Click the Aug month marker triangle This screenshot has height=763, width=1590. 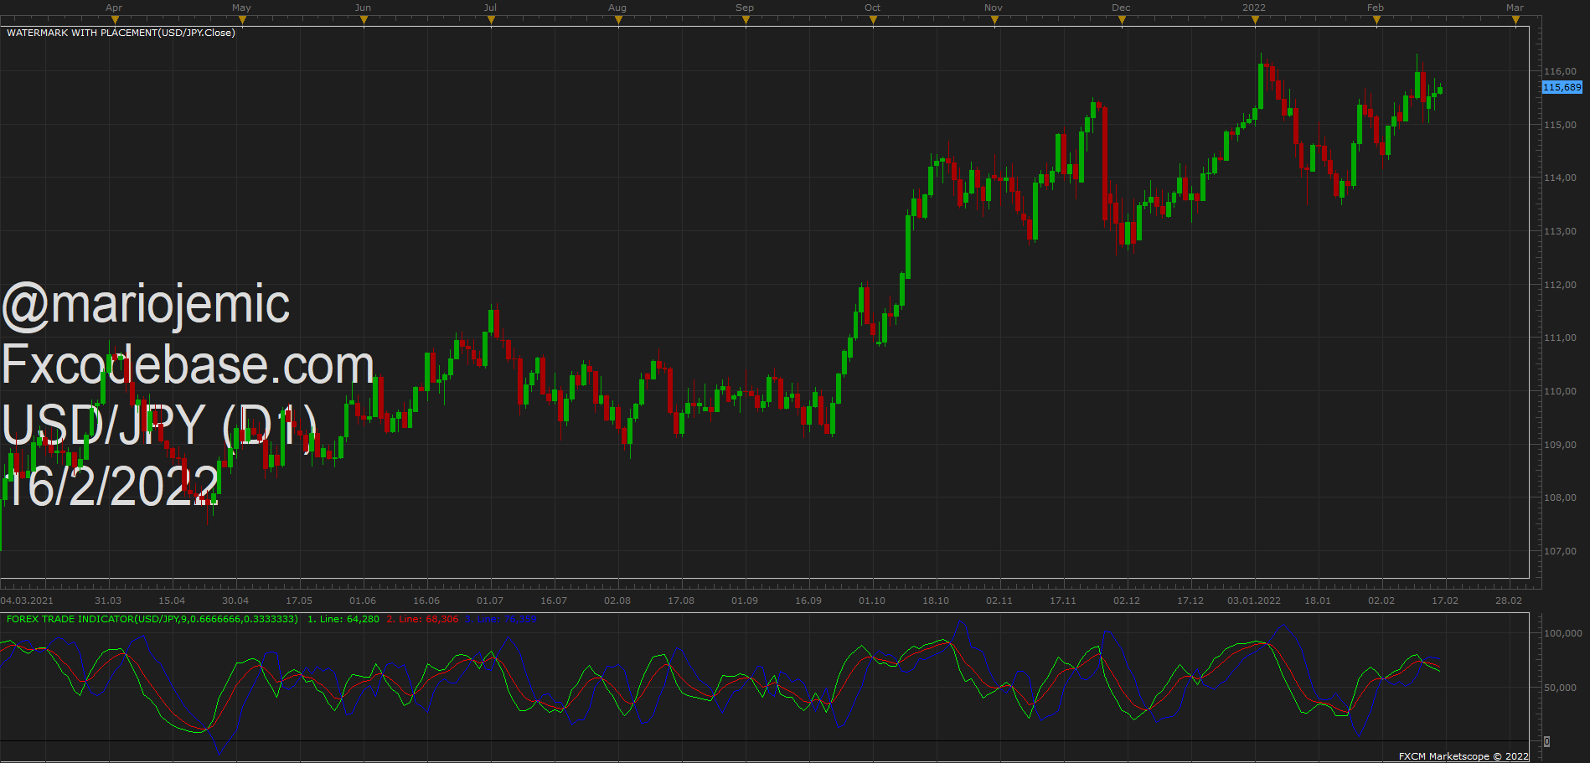pyautogui.click(x=618, y=20)
